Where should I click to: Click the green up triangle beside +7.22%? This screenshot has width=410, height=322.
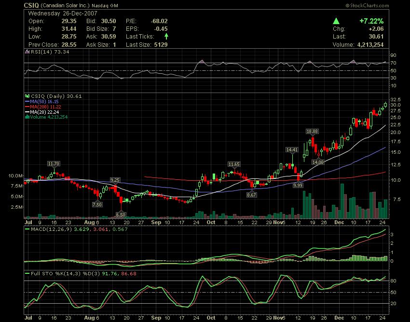point(336,21)
